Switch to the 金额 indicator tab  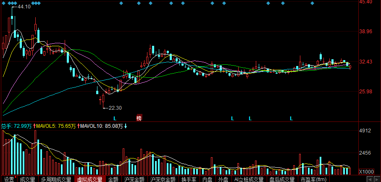113,179
